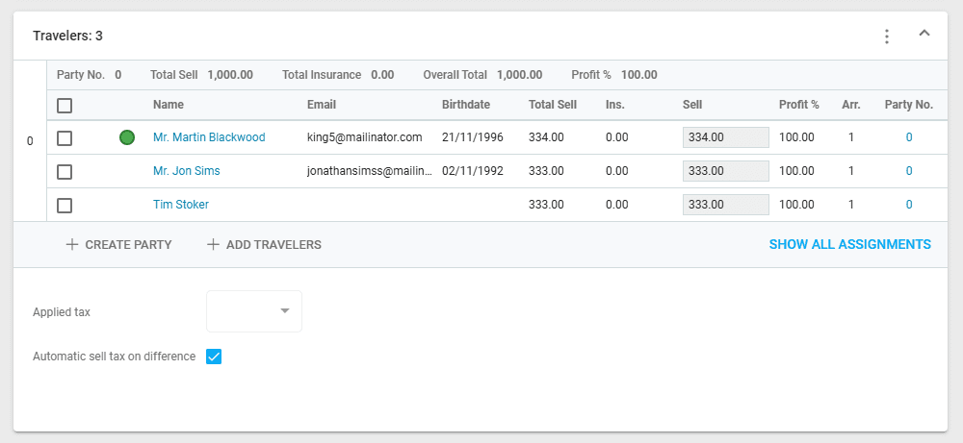Click the truncated jonathansimss email cell
The width and height of the screenshot is (963, 443).
coord(370,171)
